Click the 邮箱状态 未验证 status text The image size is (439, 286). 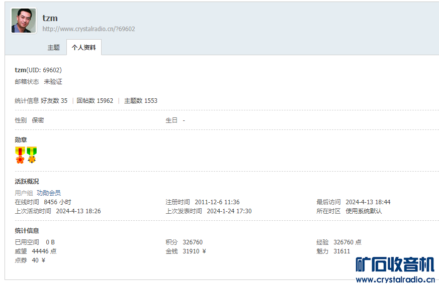tap(53, 82)
